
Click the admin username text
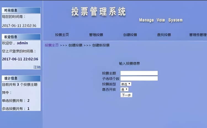pyautogui.click(x=22, y=43)
